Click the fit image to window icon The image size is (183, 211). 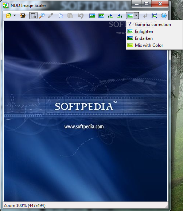pyautogui.click(x=154, y=16)
